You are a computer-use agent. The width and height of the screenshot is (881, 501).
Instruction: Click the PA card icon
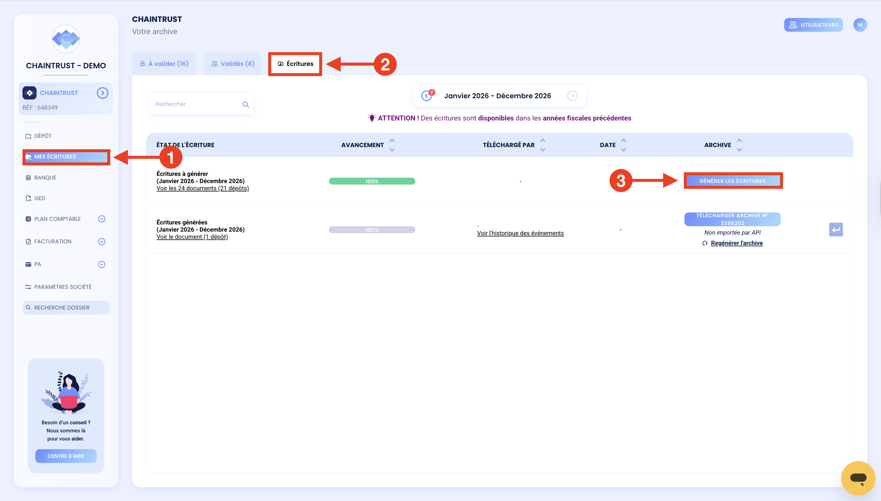point(28,264)
